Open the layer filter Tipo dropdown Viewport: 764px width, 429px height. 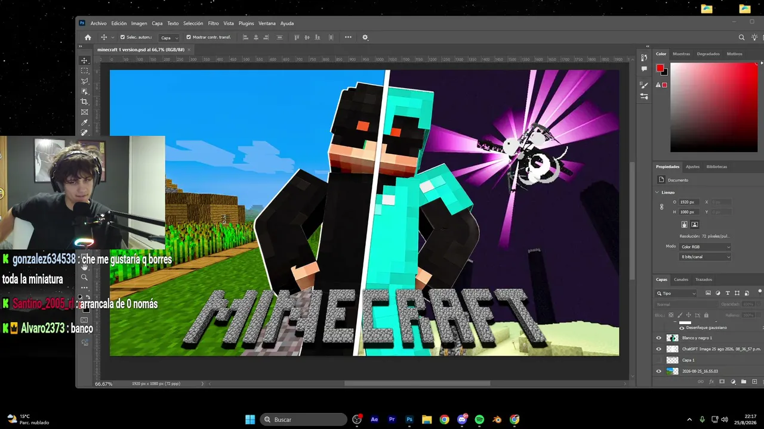[x=676, y=293]
